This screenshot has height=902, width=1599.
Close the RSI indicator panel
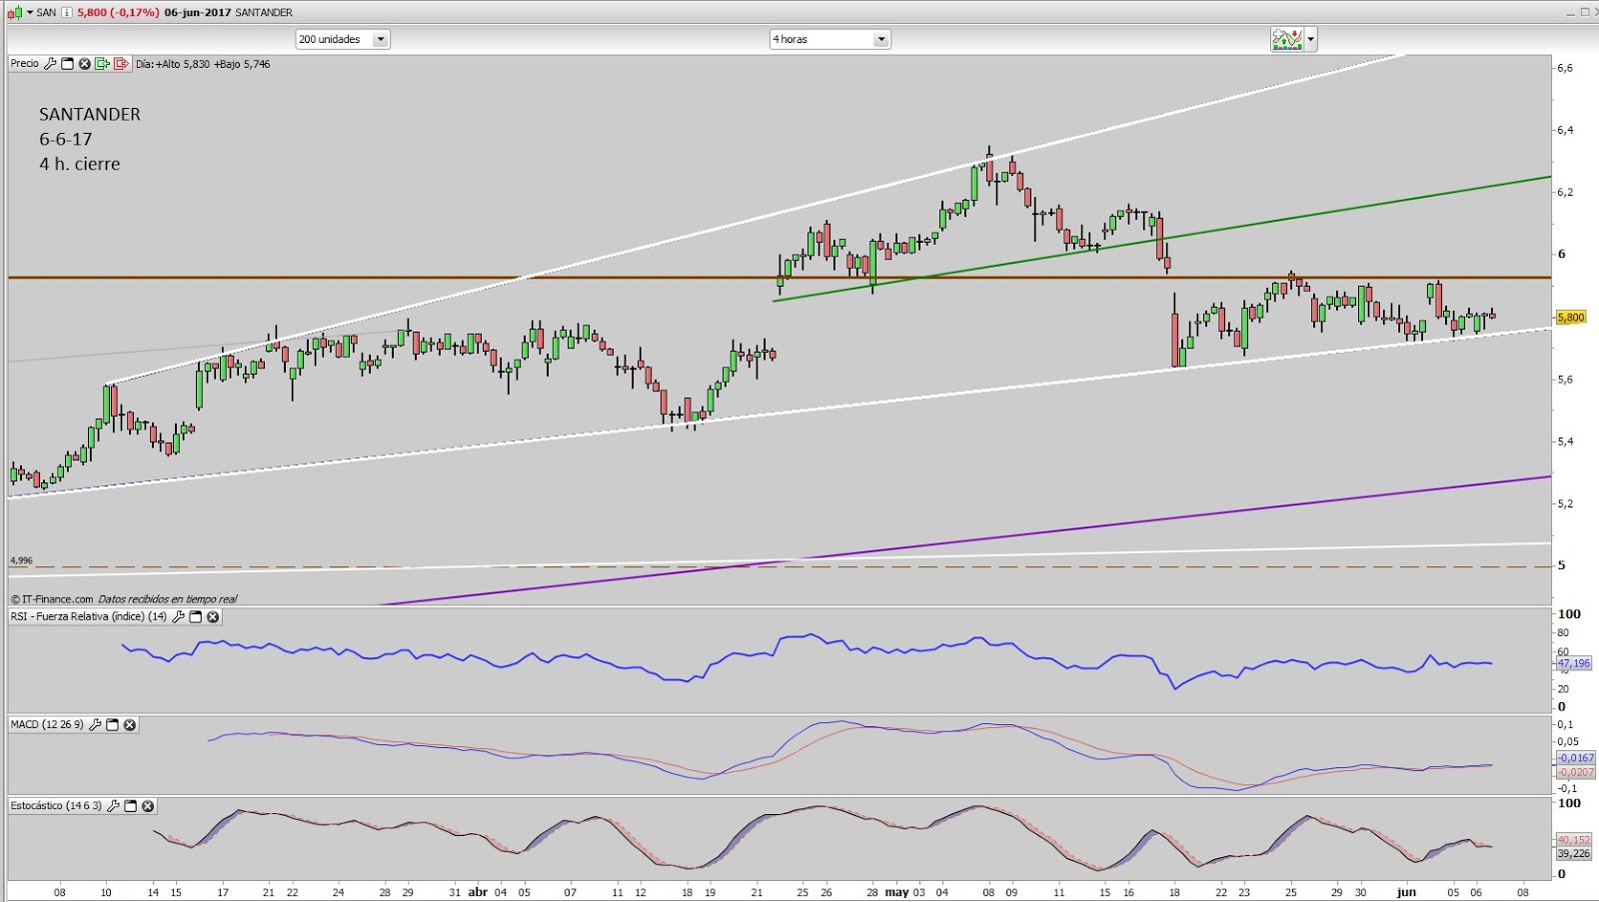pos(213,617)
